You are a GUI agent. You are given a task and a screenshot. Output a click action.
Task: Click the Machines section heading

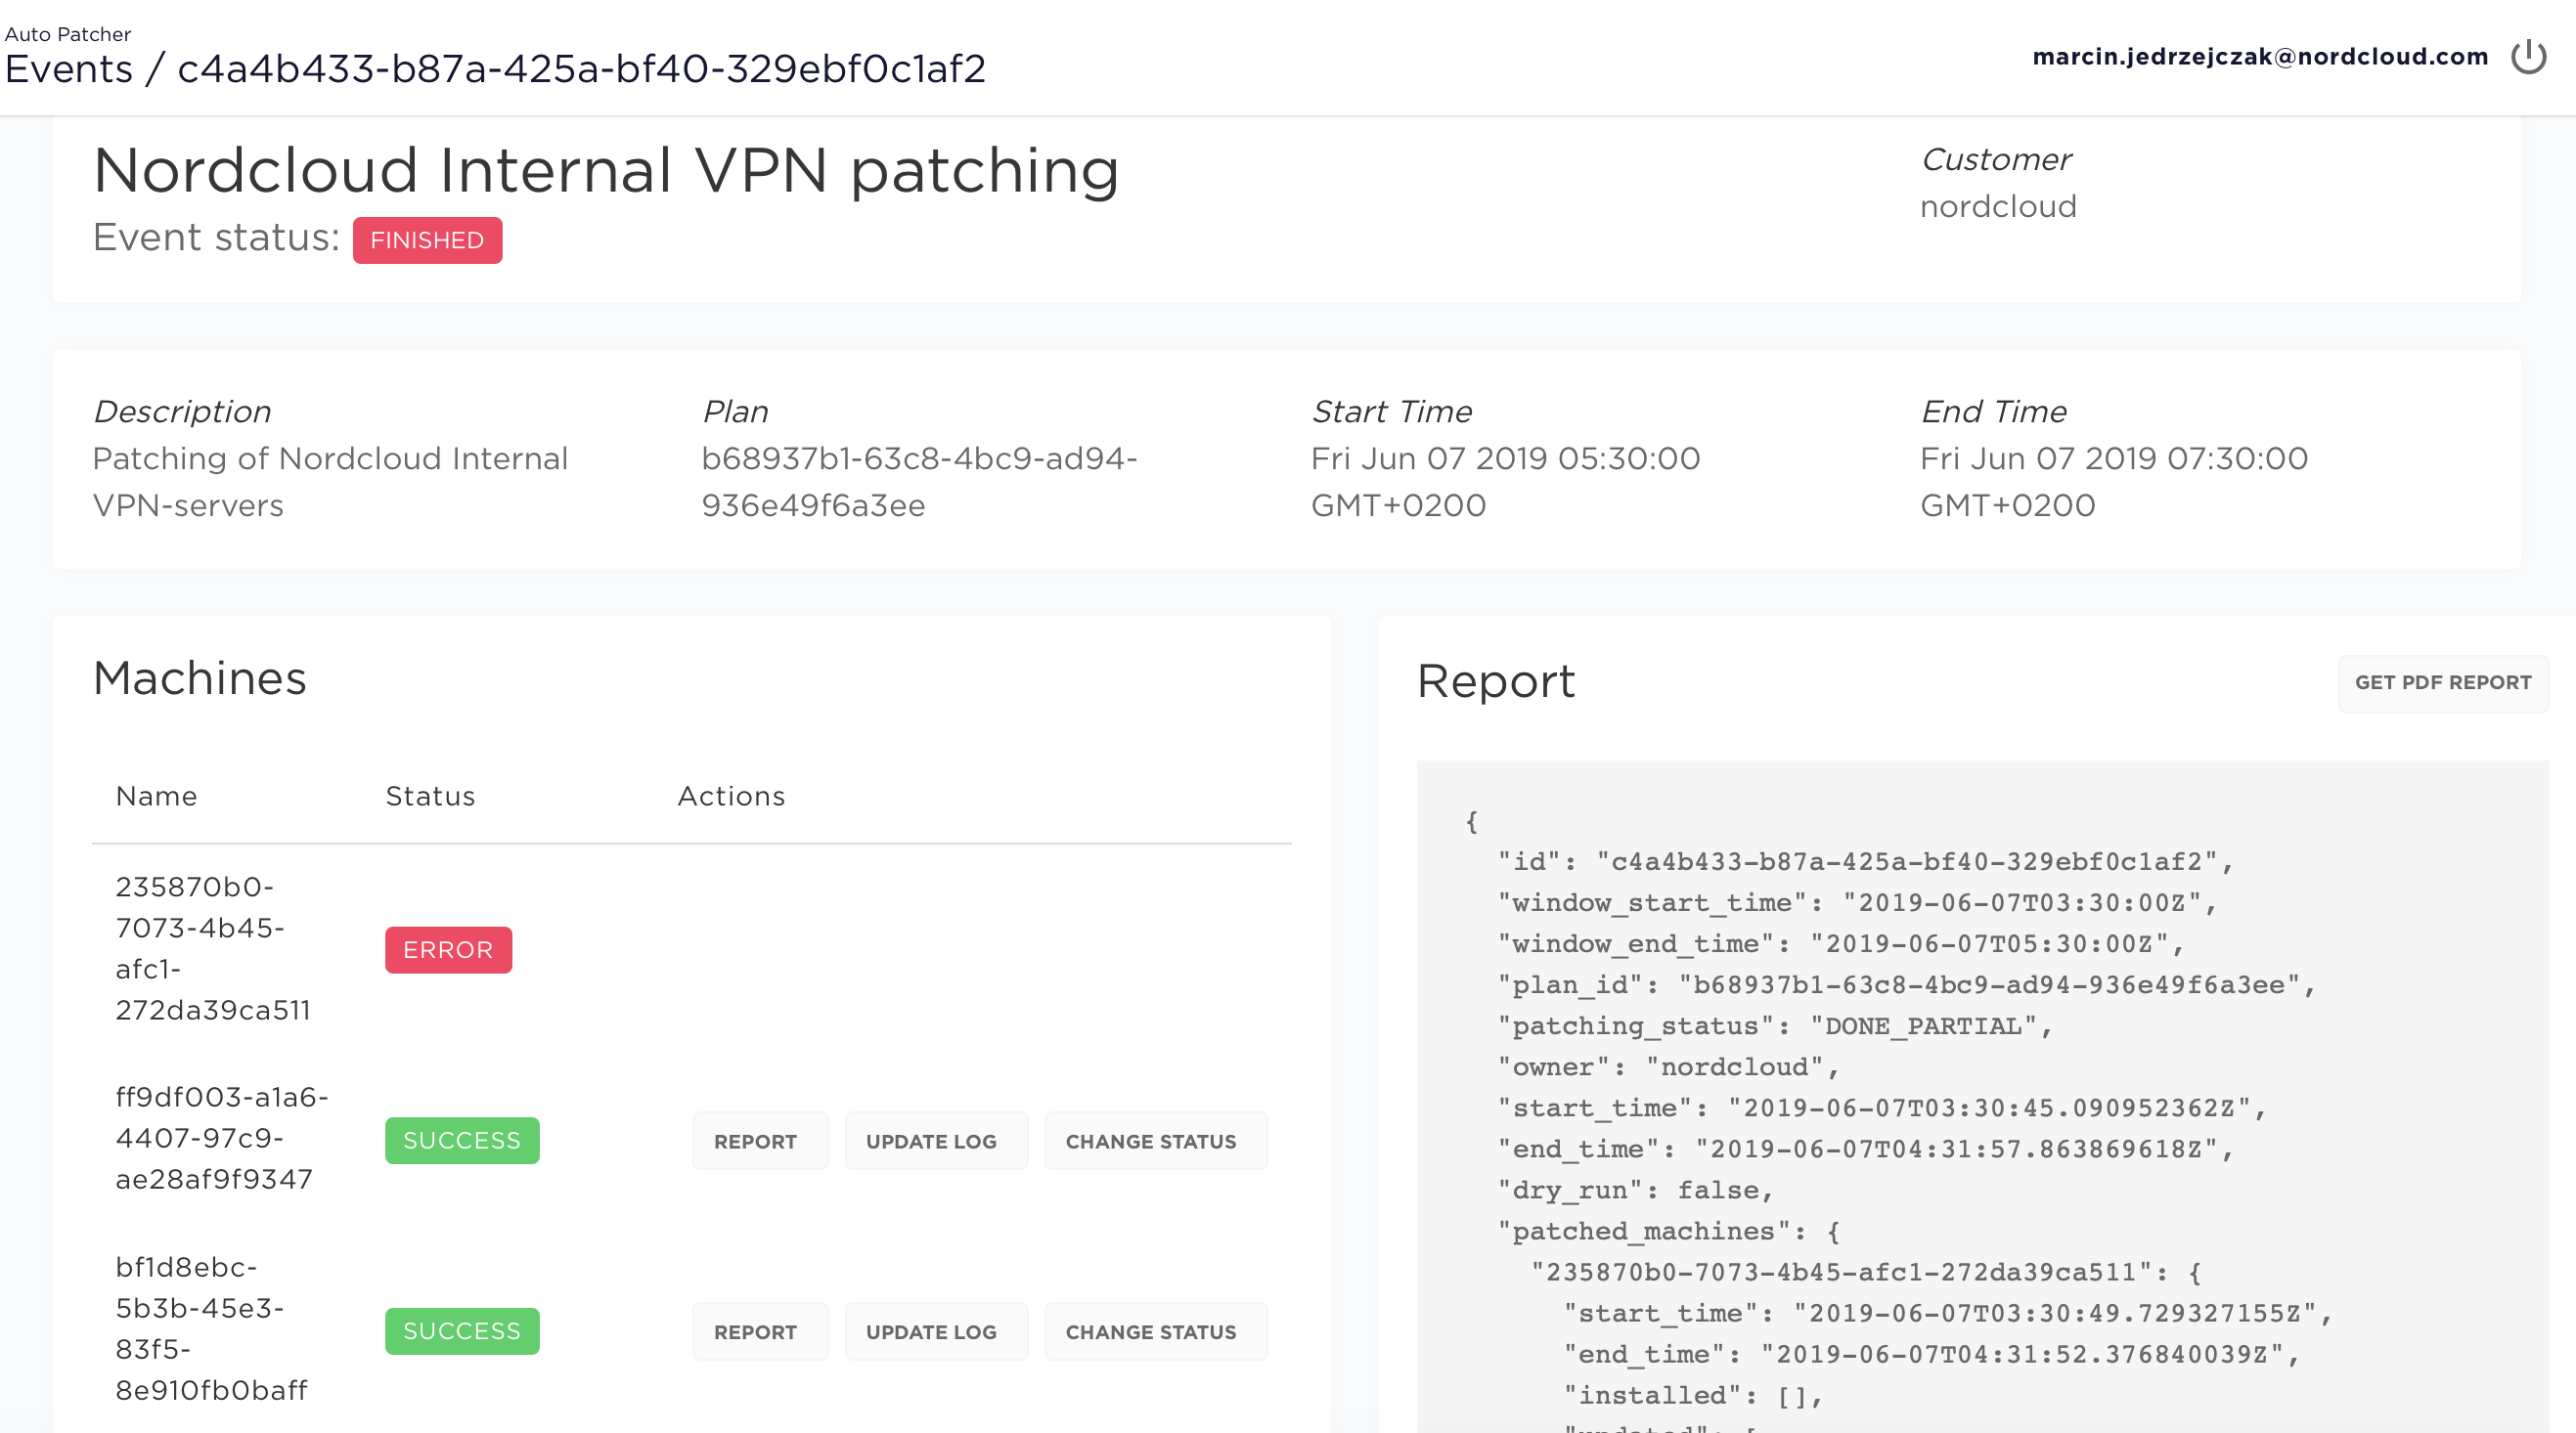point(200,678)
